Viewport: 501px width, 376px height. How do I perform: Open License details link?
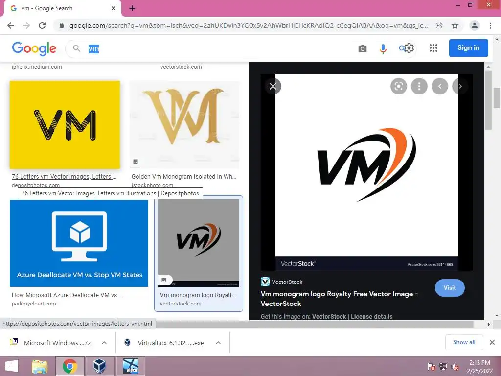click(372, 317)
